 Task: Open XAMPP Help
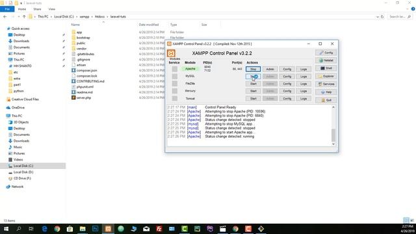[326, 92]
